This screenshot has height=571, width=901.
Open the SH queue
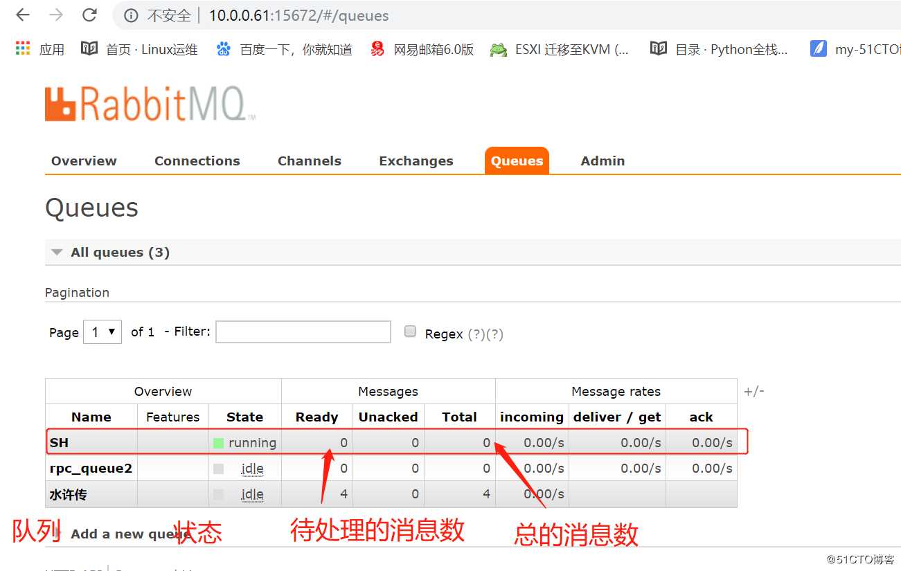[x=59, y=442]
